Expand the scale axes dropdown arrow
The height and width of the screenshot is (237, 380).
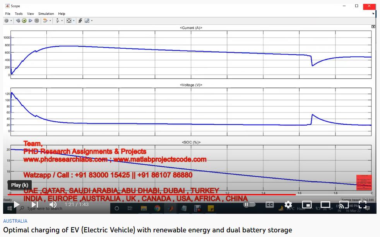[74, 20]
